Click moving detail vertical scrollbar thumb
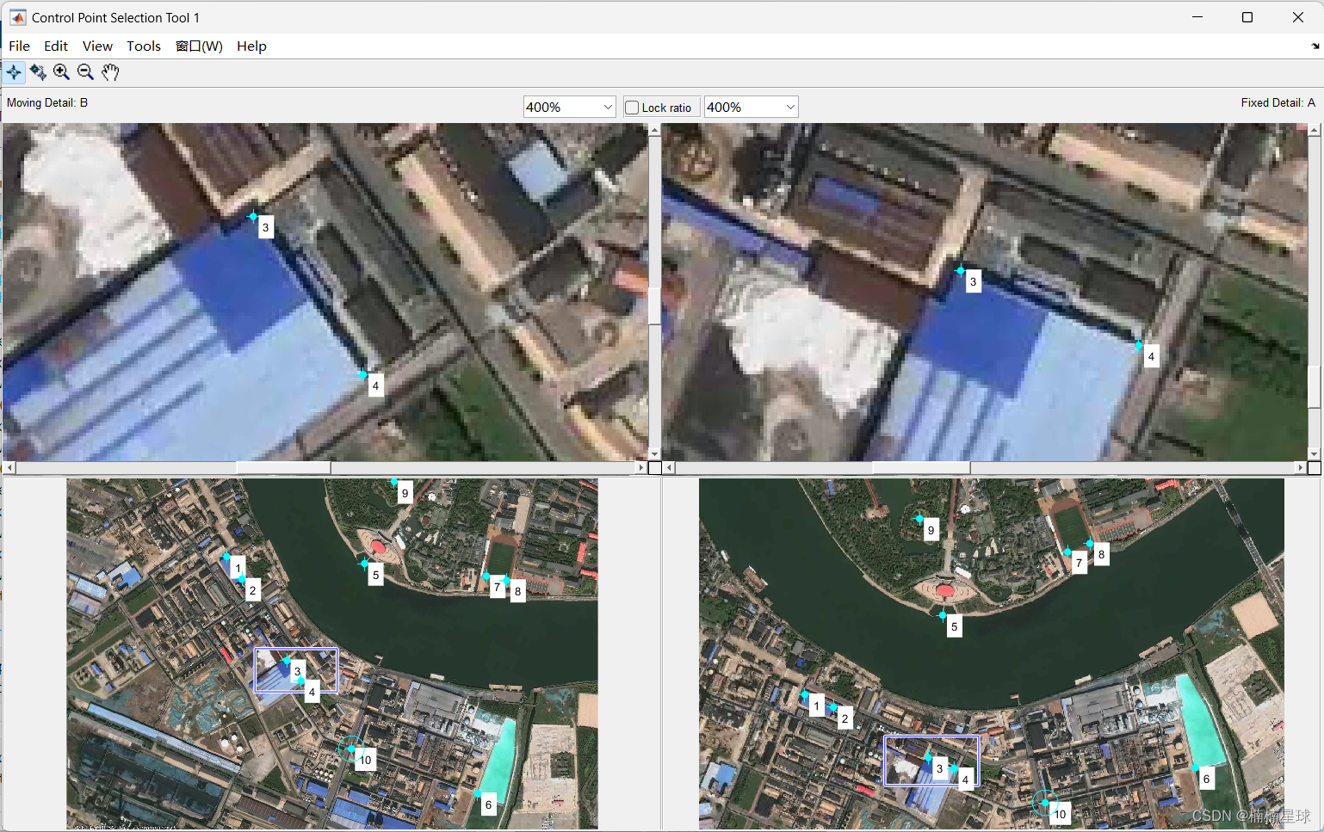The image size is (1324, 832). click(654, 305)
